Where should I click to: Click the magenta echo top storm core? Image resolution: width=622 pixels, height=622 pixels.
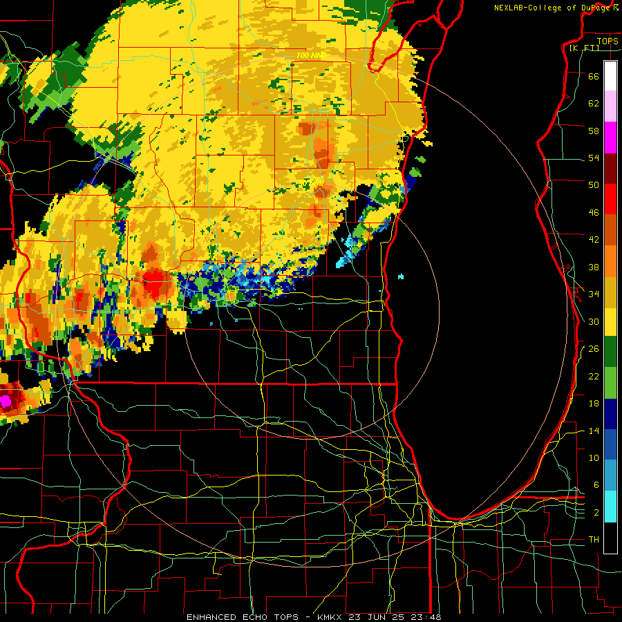pyautogui.click(x=6, y=402)
